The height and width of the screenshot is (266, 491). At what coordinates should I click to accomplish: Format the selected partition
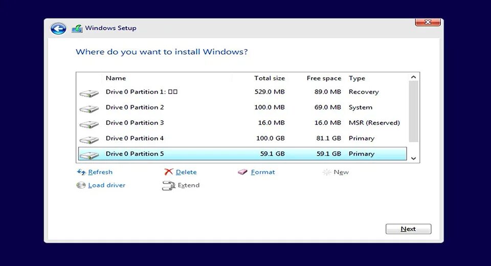point(263,172)
